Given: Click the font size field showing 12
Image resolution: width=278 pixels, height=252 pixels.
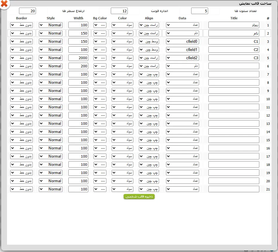Looking at the screenshot, I should click(119, 11).
